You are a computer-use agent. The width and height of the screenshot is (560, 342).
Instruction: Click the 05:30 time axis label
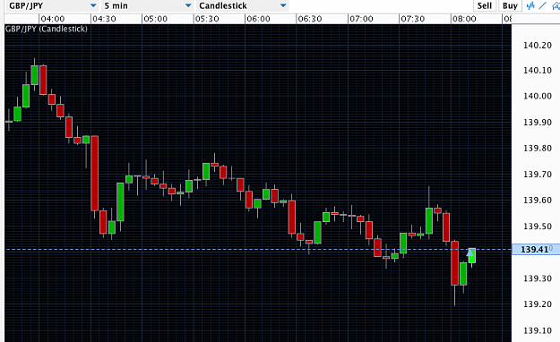coord(207,19)
